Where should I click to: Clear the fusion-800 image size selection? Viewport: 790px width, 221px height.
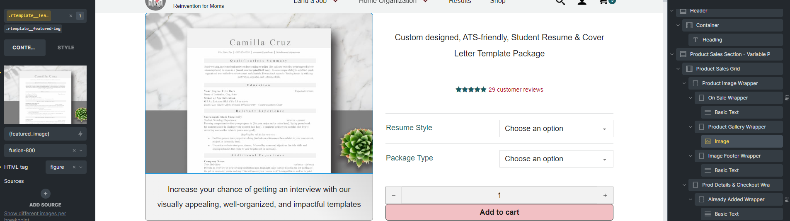(x=74, y=151)
